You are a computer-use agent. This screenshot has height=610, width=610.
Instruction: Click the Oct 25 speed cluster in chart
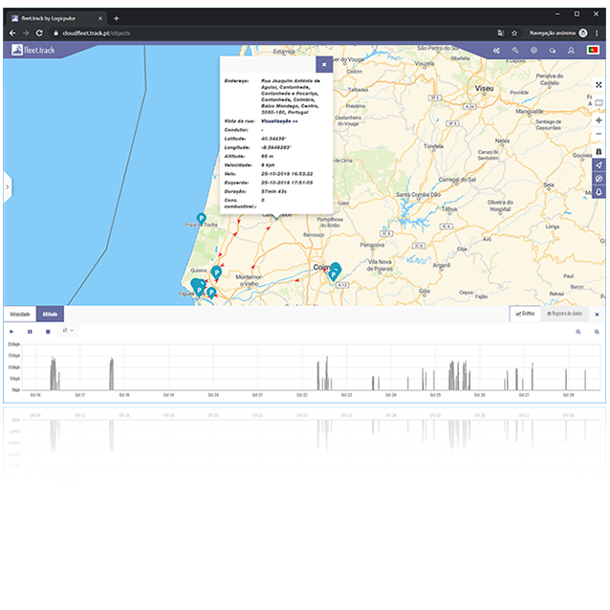tap(460, 375)
